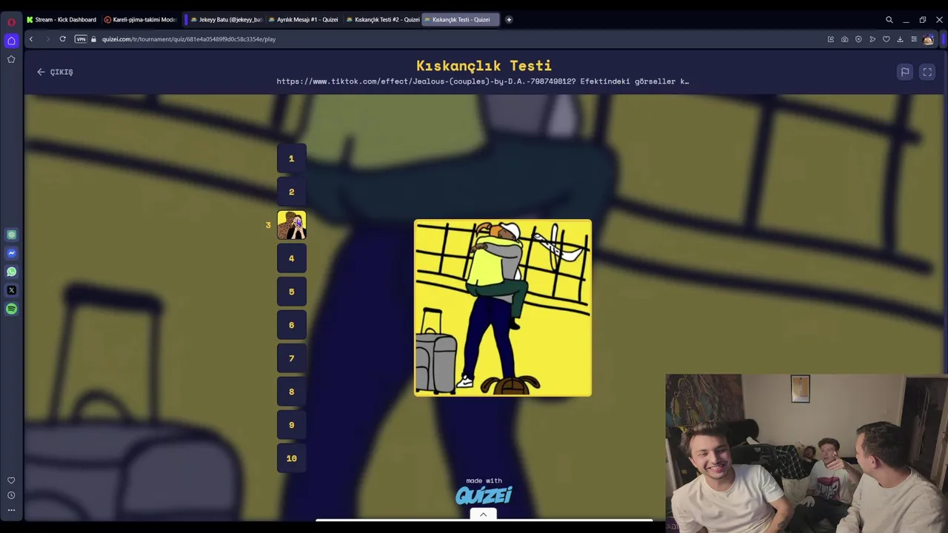948x533 pixels.
Task: Select rank slot 7
Action: pyautogui.click(x=292, y=358)
